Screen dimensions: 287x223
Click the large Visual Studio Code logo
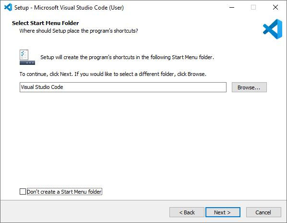coord(273,29)
